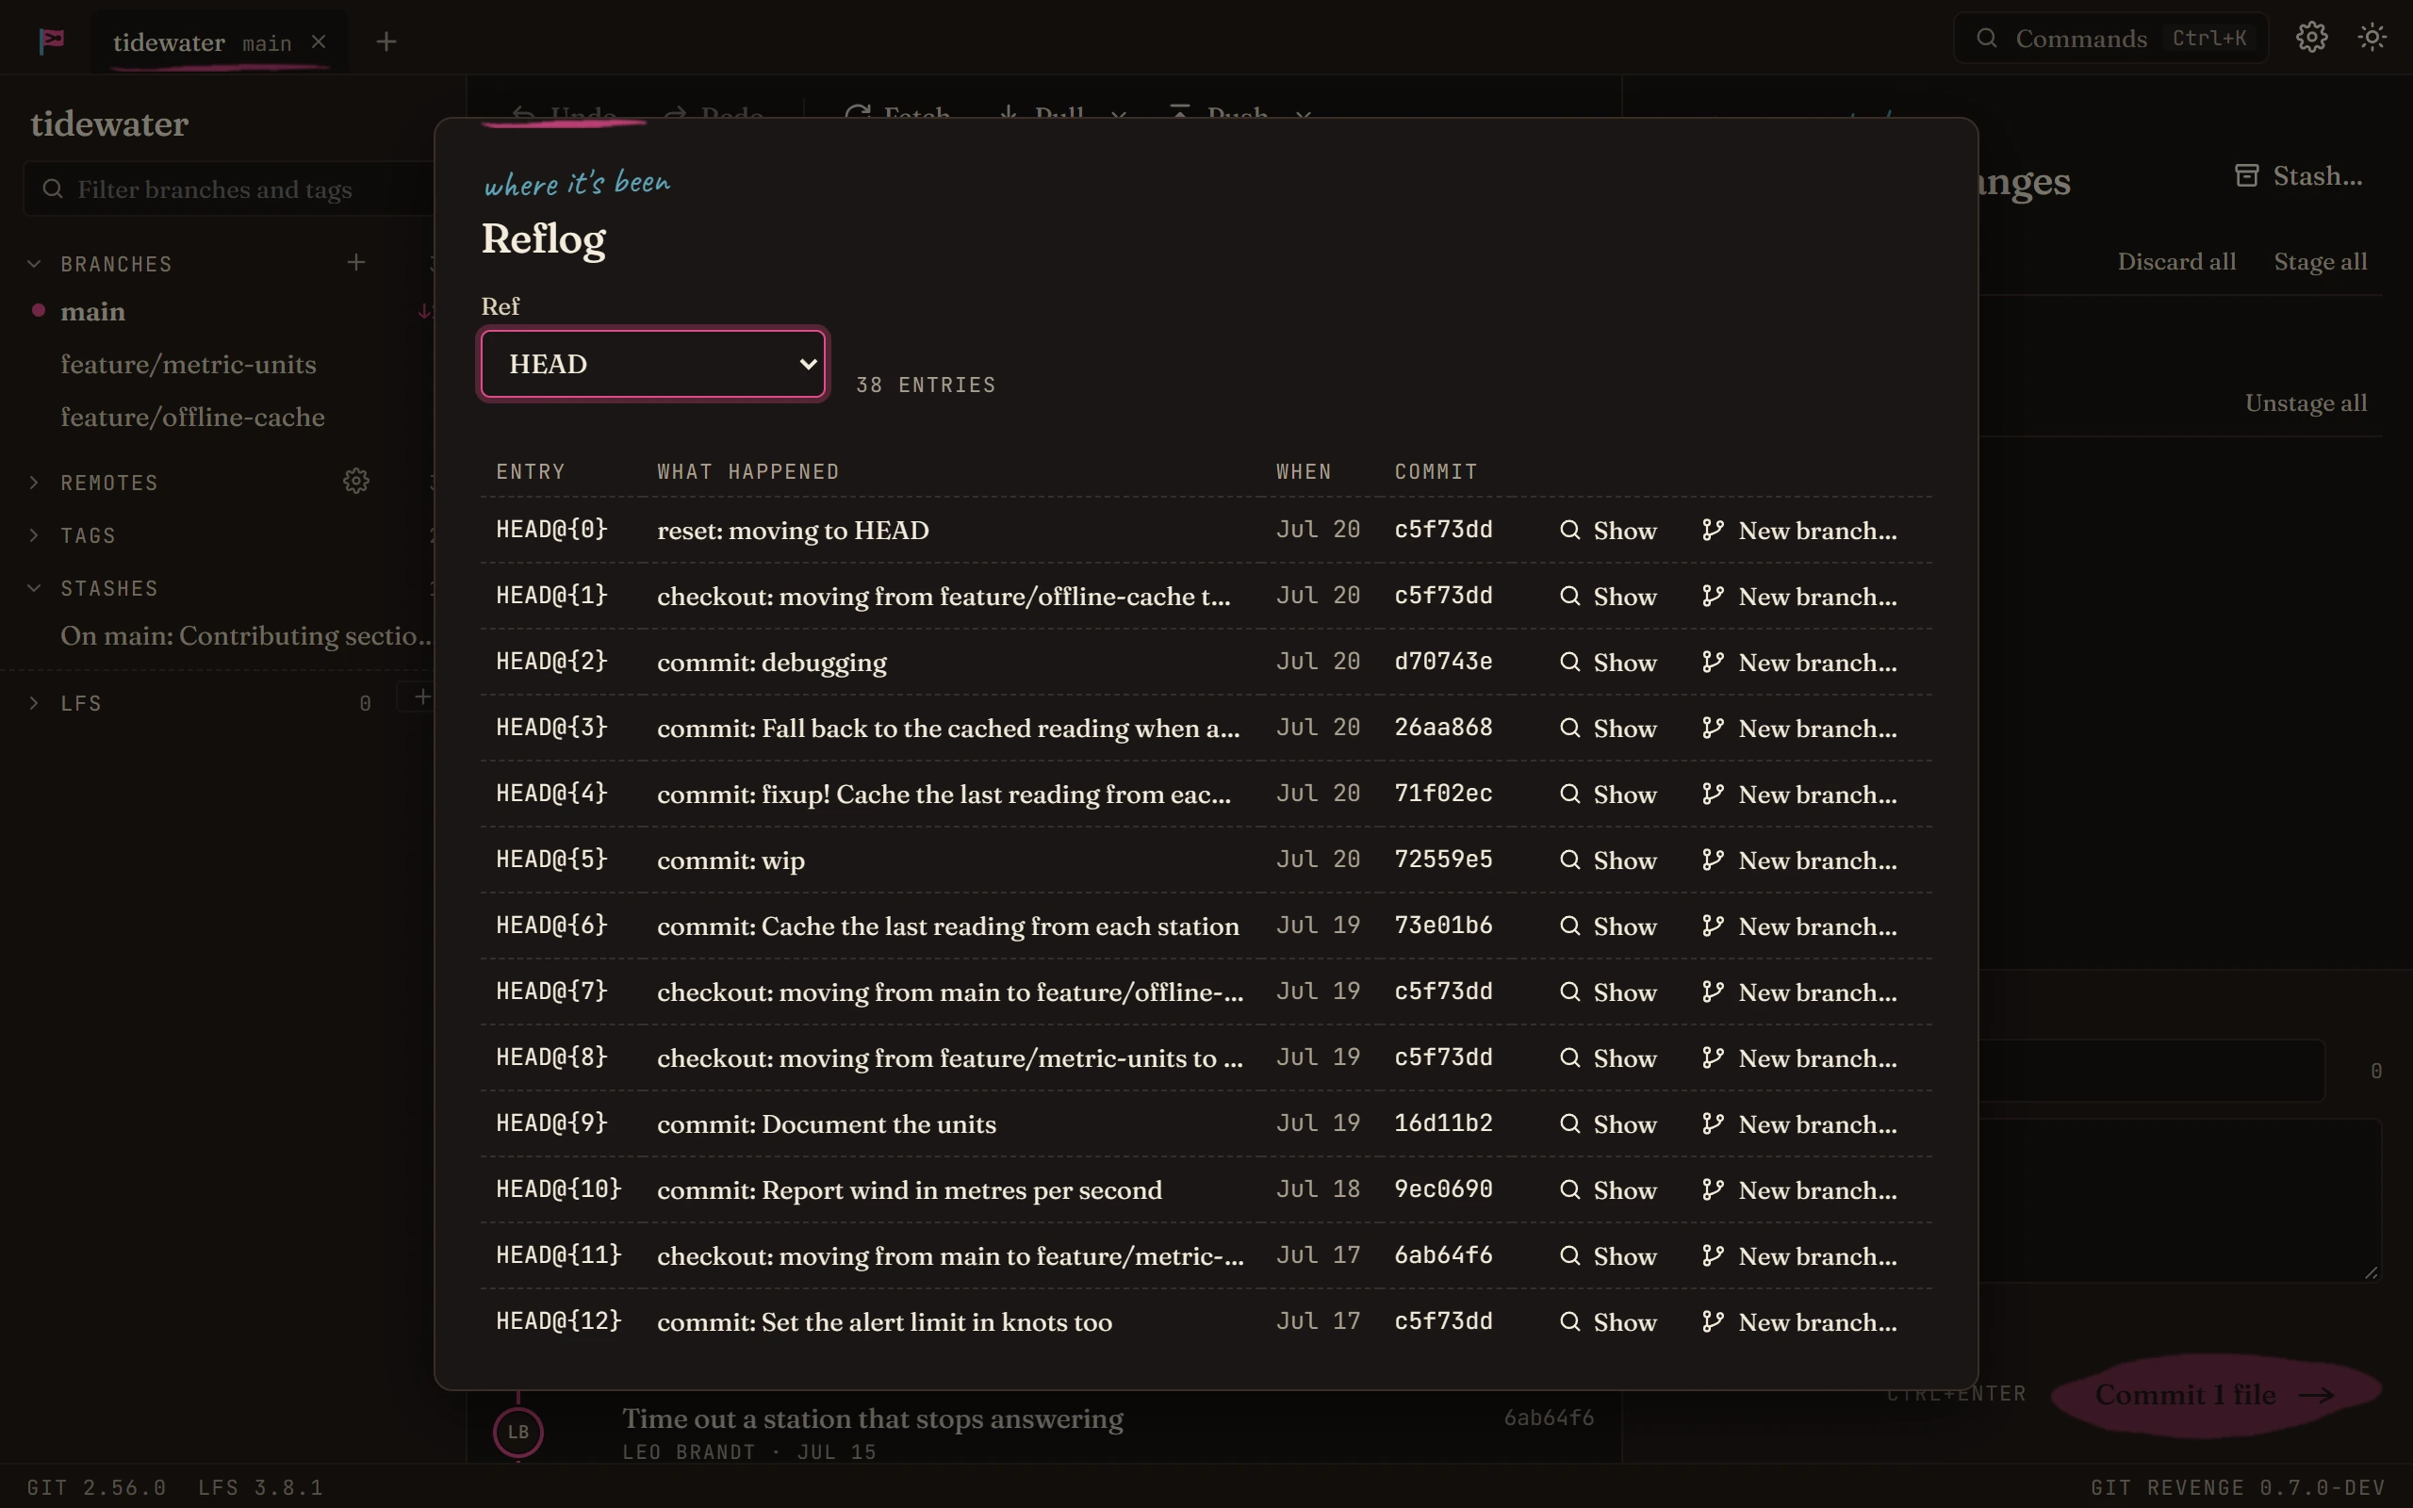Create new branch from HEAD@{2} debugging commit
The width and height of the screenshot is (2413, 1508).
(1798, 663)
